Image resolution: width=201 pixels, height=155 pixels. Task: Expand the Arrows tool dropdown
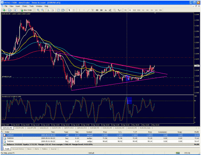click(121, 10)
